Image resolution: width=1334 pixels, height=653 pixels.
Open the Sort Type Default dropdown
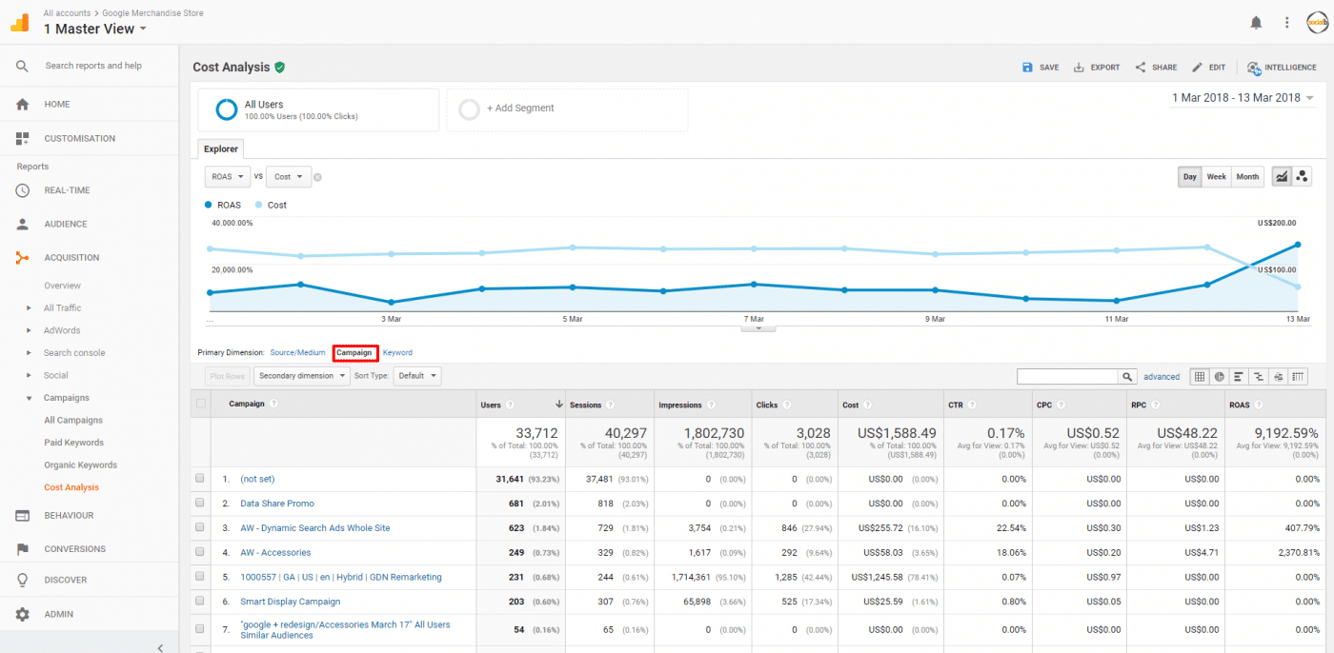418,376
